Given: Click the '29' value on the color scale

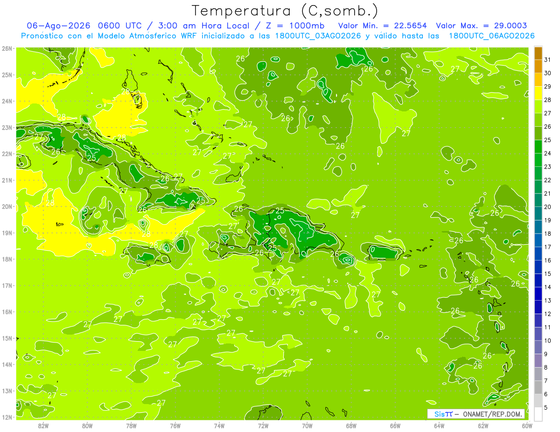Looking at the screenshot, I should point(548,87).
